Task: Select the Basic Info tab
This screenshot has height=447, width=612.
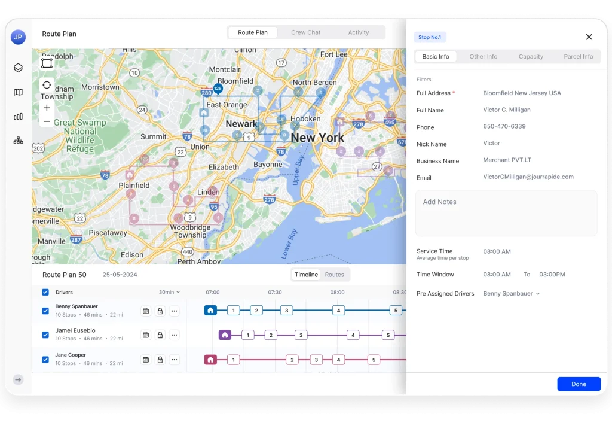Action: [x=436, y=57]
